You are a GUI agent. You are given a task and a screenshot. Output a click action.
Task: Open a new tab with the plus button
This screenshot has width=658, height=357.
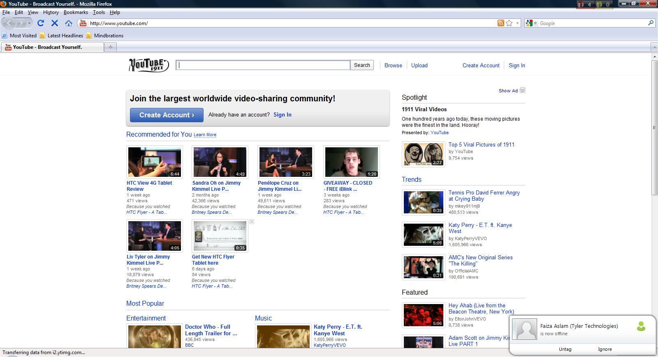110,47
